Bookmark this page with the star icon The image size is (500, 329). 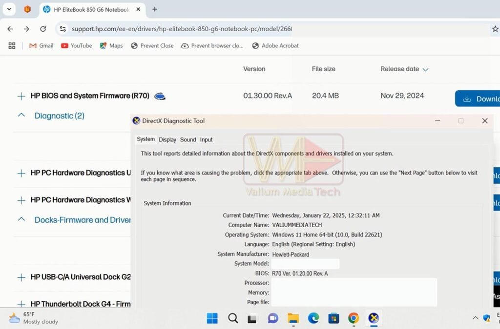point(495,29)
